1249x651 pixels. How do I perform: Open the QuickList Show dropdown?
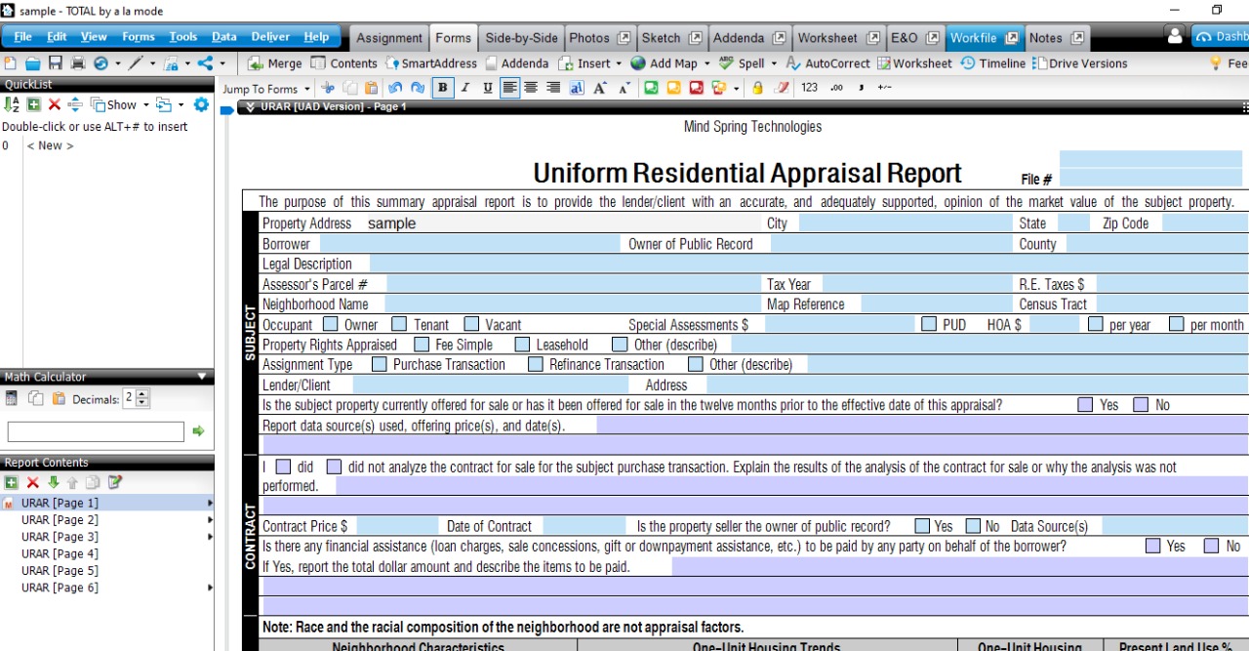click(120, 104)
